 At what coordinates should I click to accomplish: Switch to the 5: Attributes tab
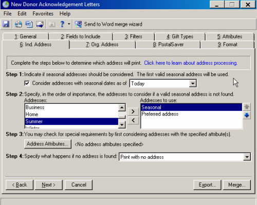click(x=230, y=36)
